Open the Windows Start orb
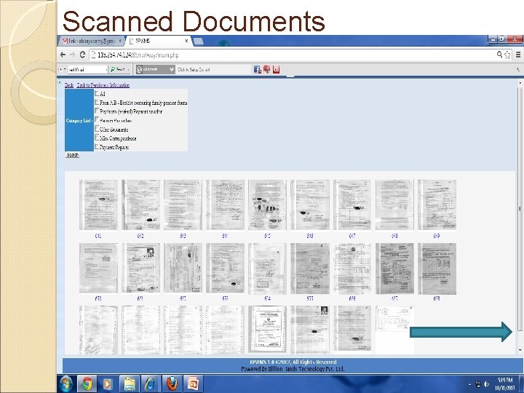Image resolution: width=524 pixels, height=393 pixels. click(x=66, y=384)
